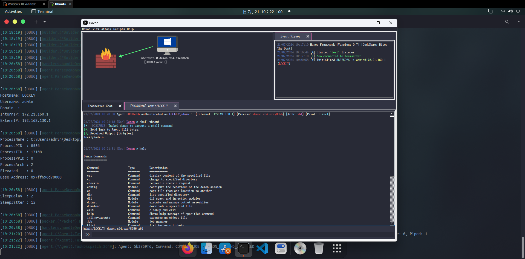
Task: Show applications grid in dock
Action: point(337,249)
